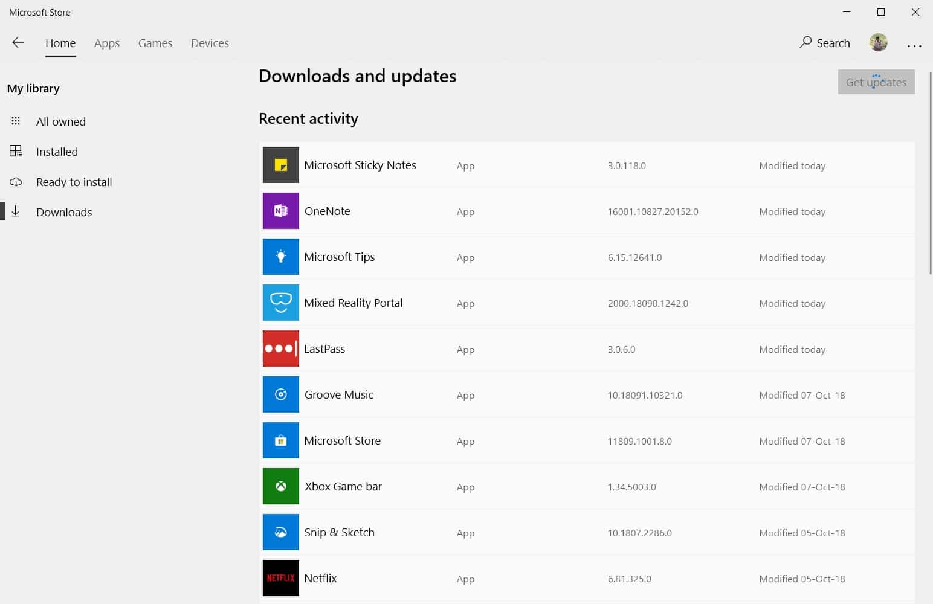Open the user profile avatar
This screenshot has height=604, width=933.
coord(878,42)
